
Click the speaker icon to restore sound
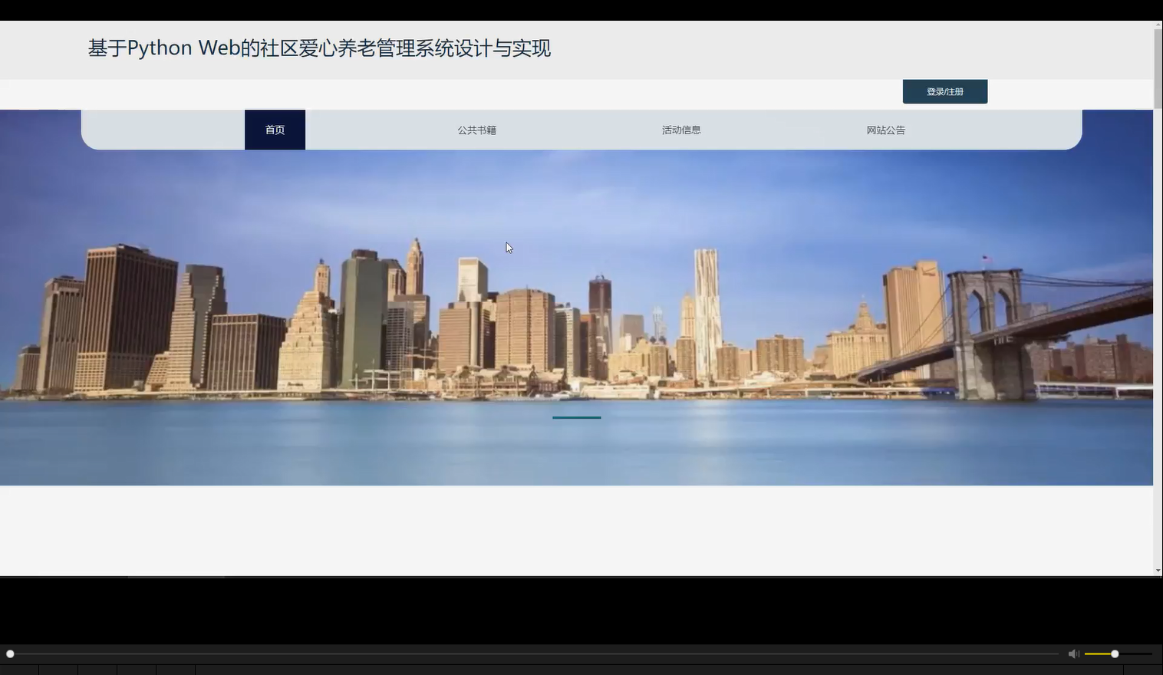click(x=1072, y=654)
